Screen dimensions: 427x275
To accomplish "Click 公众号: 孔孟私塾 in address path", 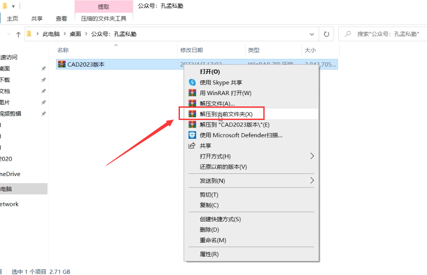I will (x=114, y=34).
